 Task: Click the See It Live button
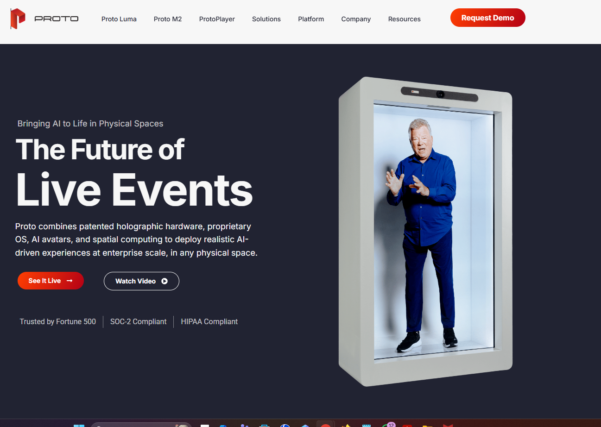pyautogui.click(x=51, y=281)
